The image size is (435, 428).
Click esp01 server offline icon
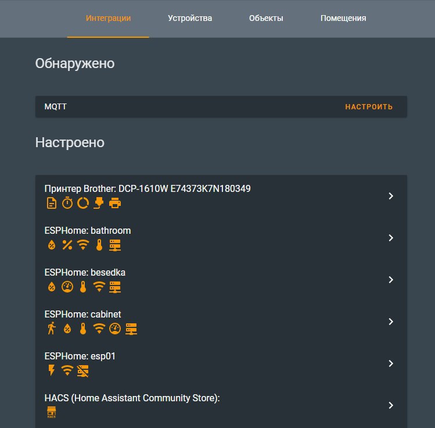[83, 371]
